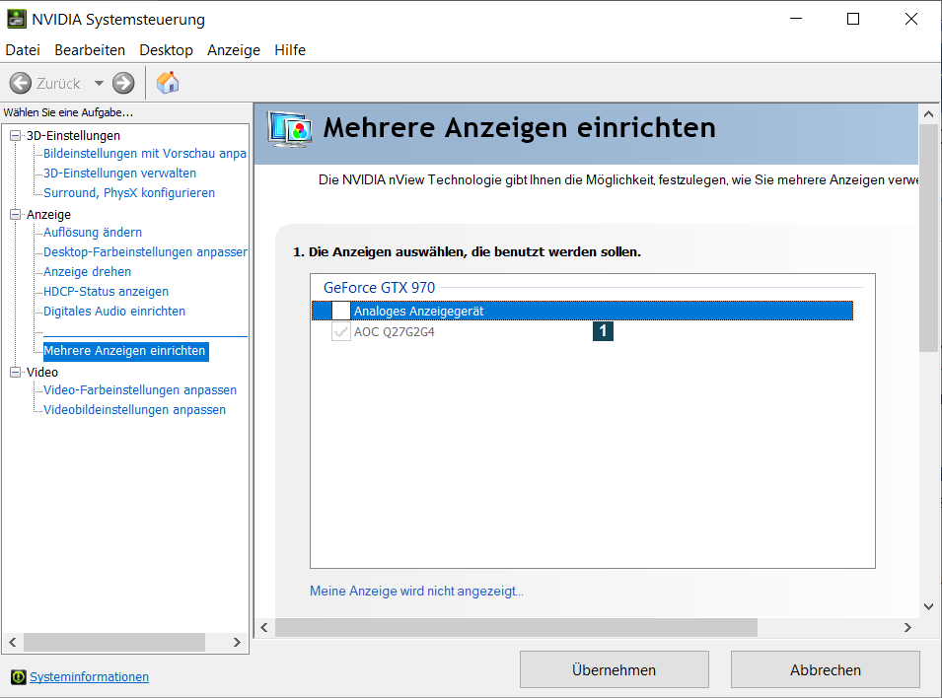Screen dimensions: 942x698
Task: Select Digitales Audio einrichten task
Action: (114, 312)
